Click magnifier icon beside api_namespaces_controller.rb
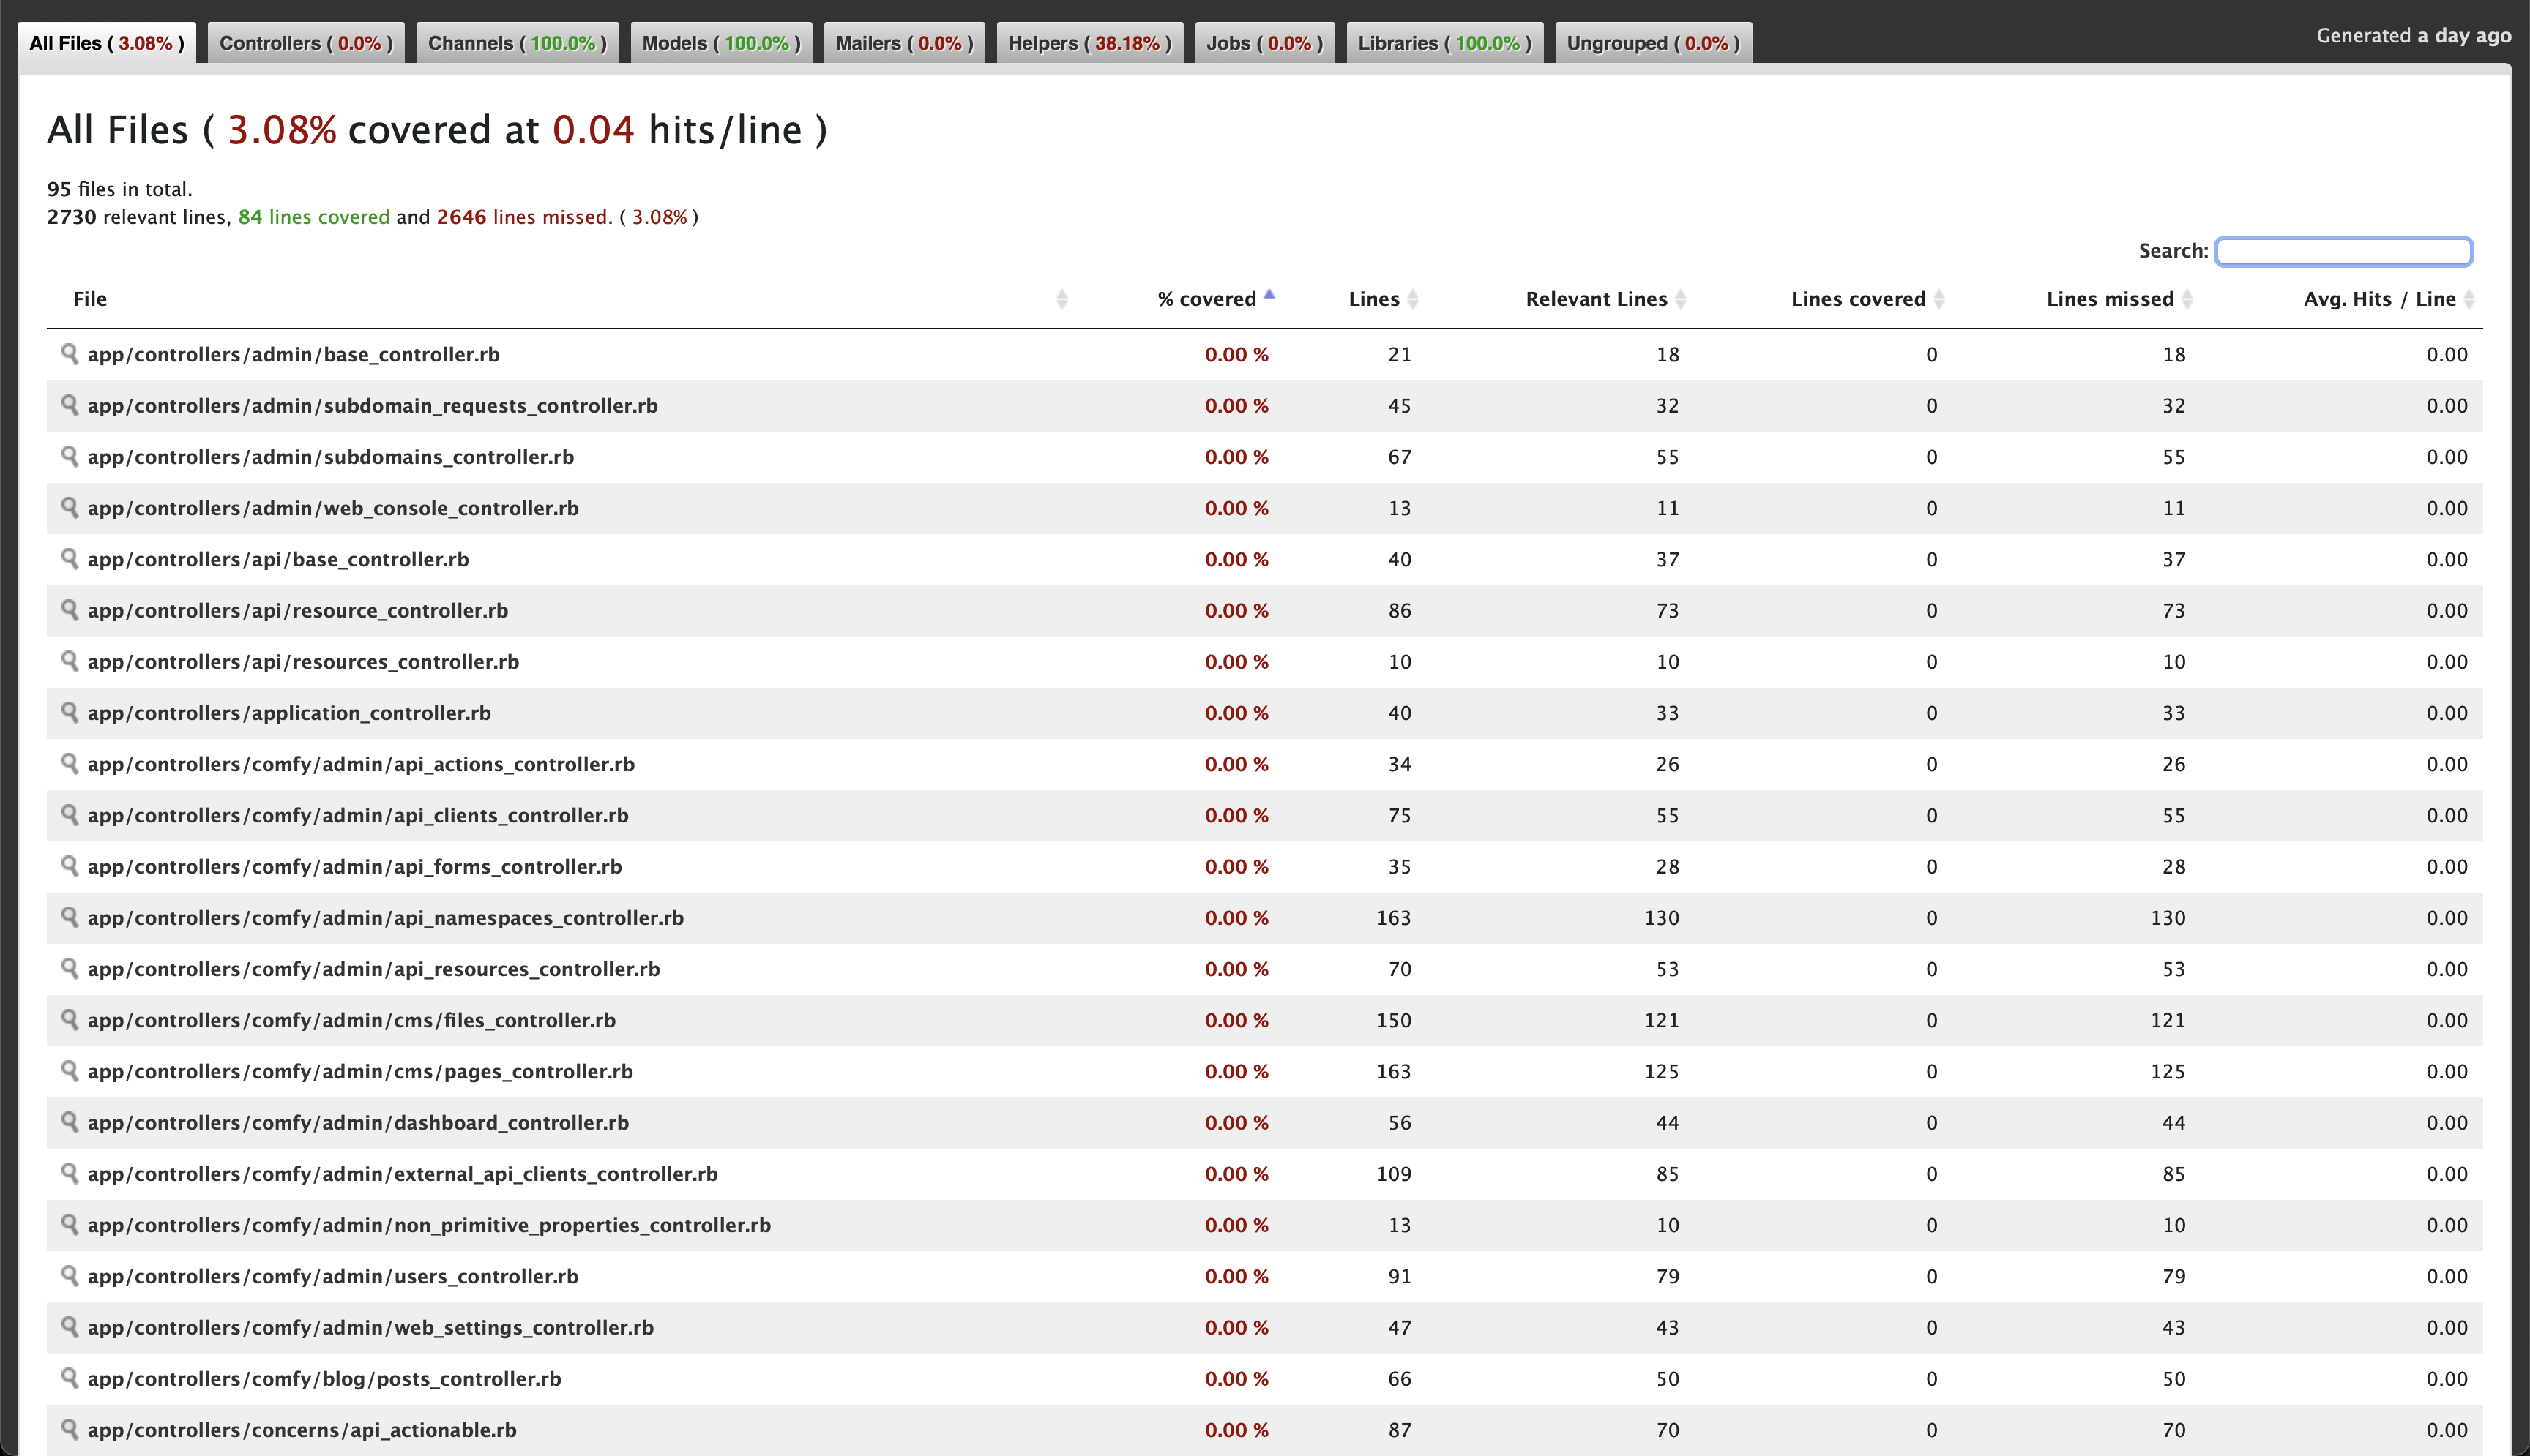Screen dimensions: 2530x1456 point(69,916)
